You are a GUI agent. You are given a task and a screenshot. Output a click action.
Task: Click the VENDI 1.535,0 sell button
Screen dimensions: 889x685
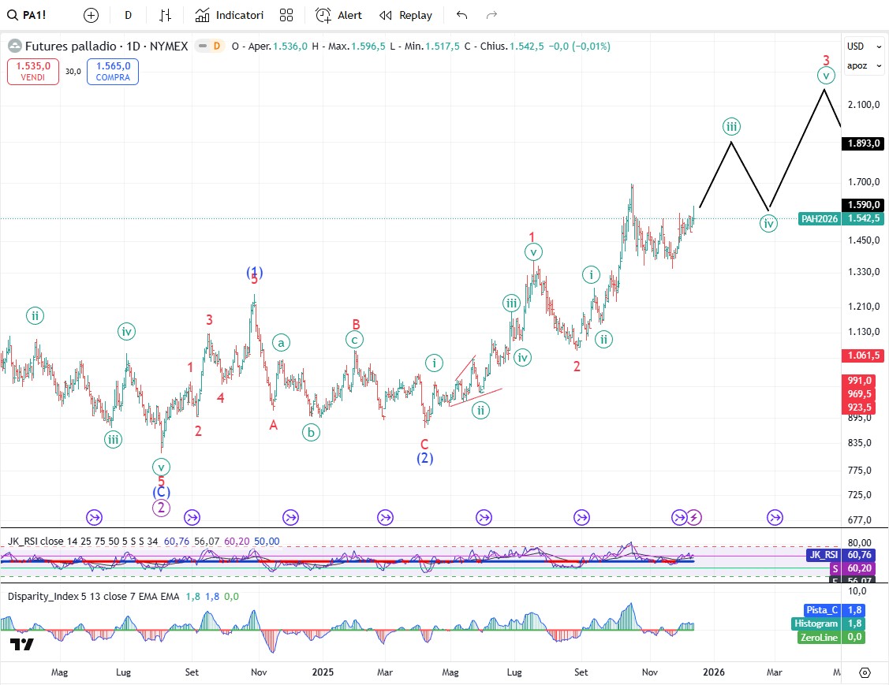tap(33, 72)
